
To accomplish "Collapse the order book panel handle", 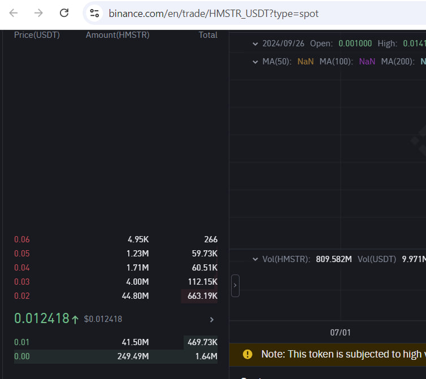I will pos(235,286).
